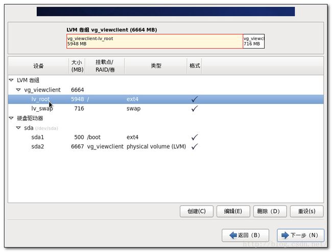The width and height of the screenshot is (332, 252).
Task: Select the sda2 partition row
Action: pos(166,146)
